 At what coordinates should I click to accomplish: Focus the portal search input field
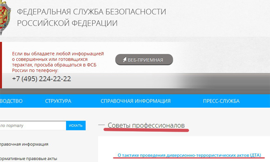click(x=33, y=126)
